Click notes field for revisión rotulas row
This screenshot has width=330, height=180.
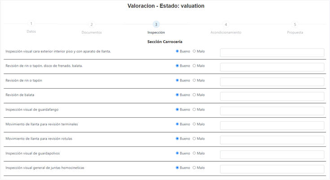[272, 140]
